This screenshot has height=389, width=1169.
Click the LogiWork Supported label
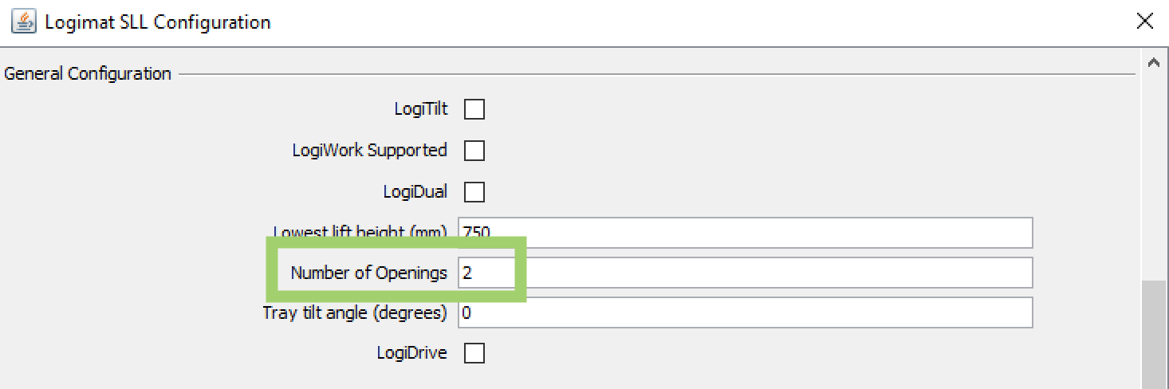pos(370,150)
